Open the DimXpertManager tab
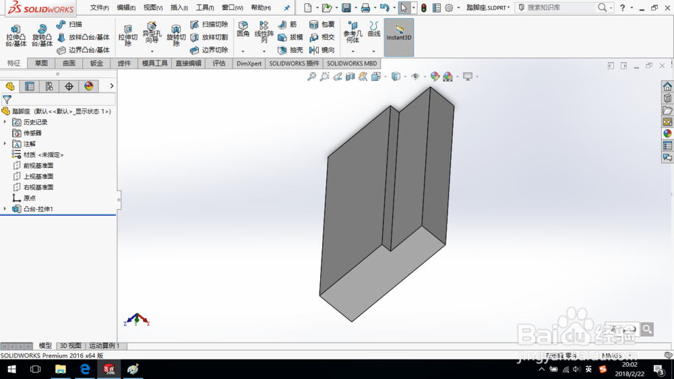 (69, 86)
